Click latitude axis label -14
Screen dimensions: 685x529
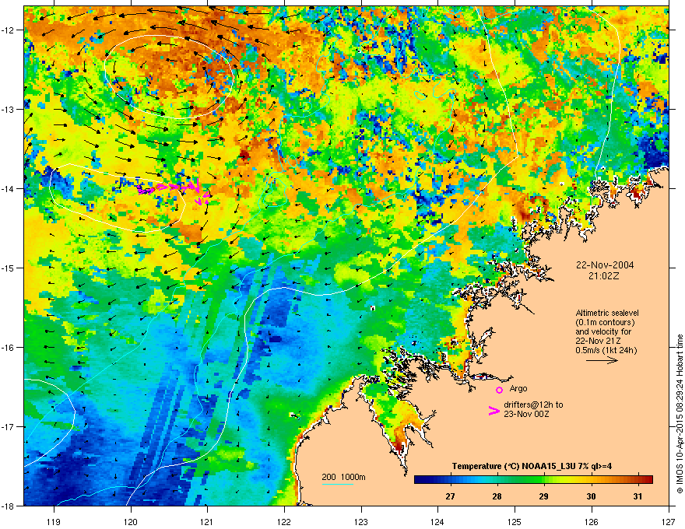tap(8, 188)
